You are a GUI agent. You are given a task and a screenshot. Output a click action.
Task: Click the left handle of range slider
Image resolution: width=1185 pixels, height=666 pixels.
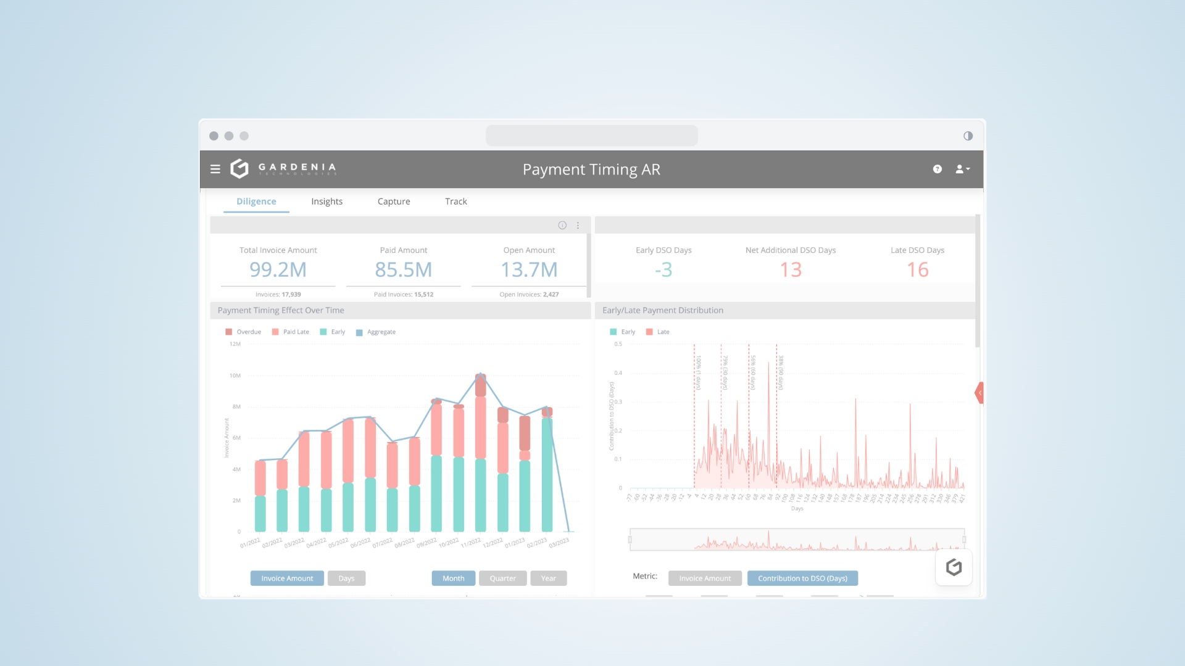pos(630,540)
